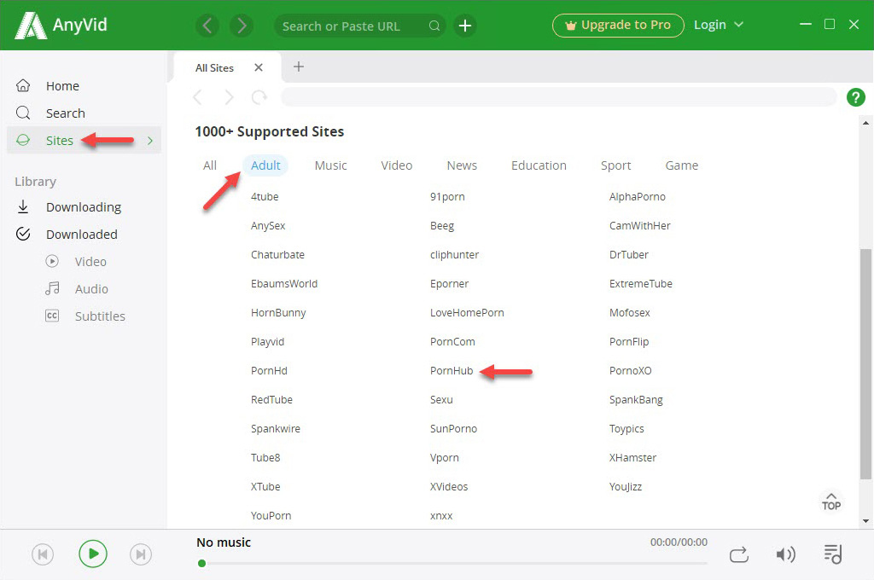
Task: Jump back to TOP of page
Action: (831, 502)
